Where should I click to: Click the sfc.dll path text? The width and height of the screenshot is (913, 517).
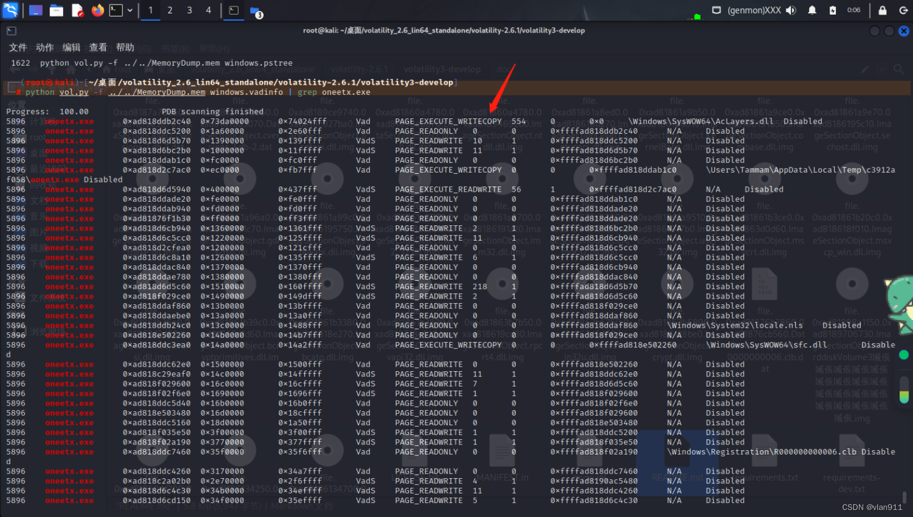(x=766, y=345)
